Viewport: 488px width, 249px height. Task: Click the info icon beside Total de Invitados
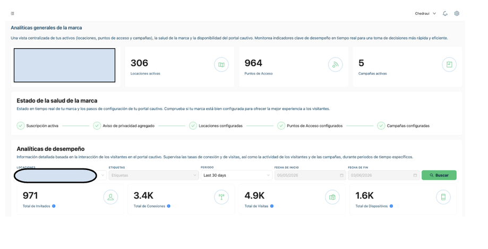[54, 206]
